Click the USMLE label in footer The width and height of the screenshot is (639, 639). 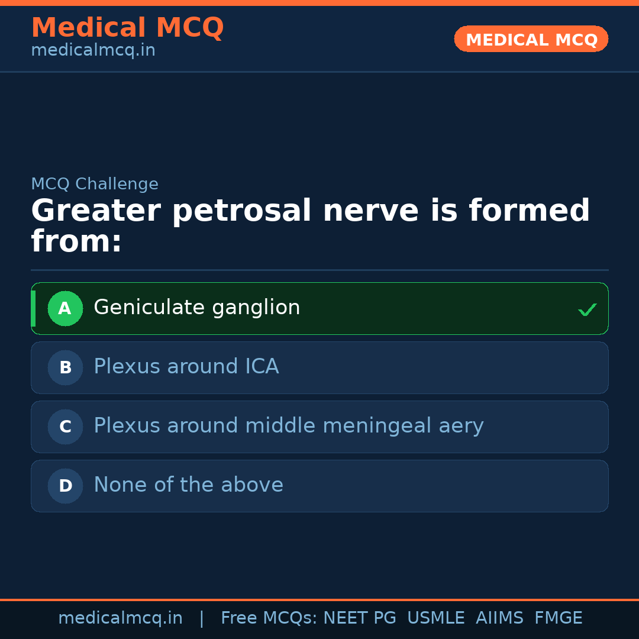[x=435, y=618]
